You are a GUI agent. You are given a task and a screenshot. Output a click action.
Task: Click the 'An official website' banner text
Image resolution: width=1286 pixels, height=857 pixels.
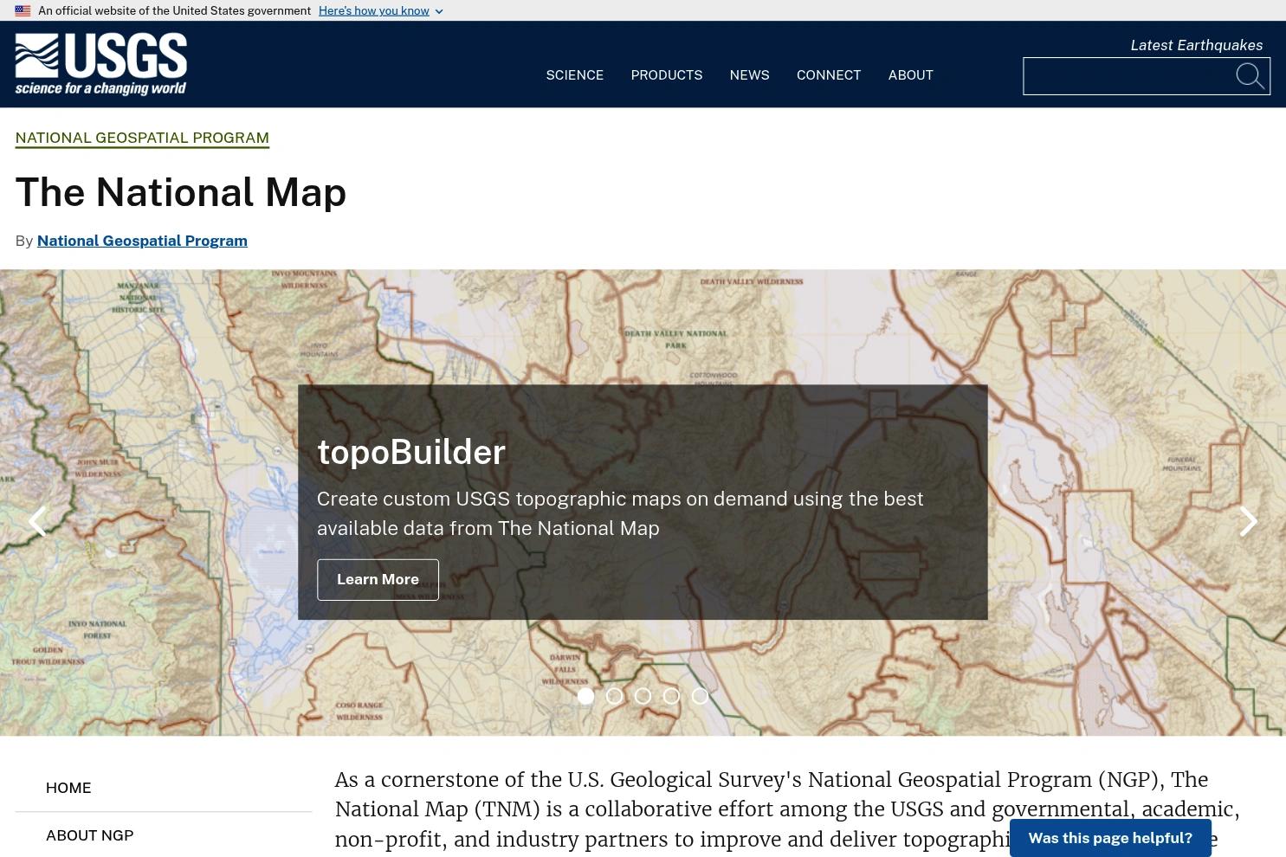coord(174,10)
